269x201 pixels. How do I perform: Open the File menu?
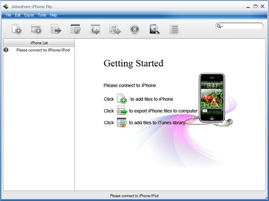(9, 15)
